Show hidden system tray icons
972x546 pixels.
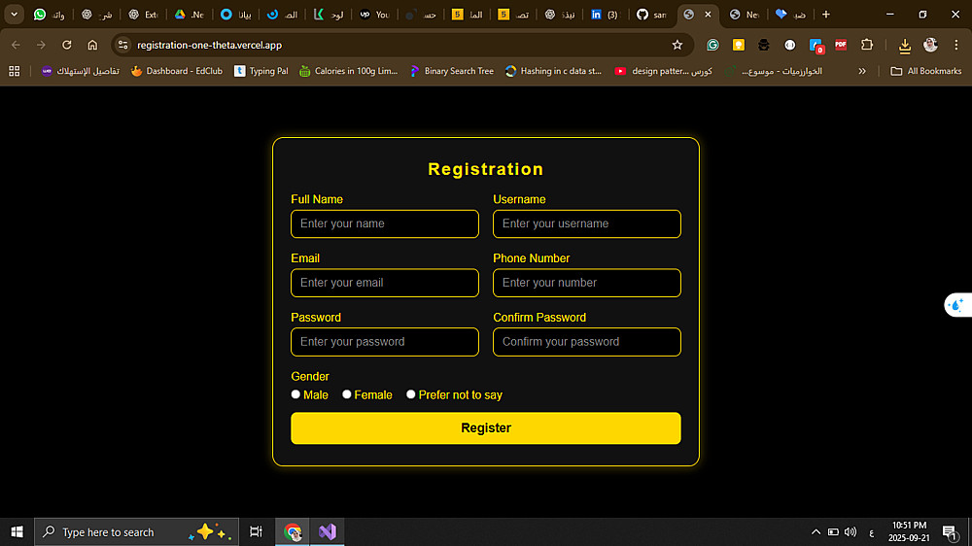point(816,531)
